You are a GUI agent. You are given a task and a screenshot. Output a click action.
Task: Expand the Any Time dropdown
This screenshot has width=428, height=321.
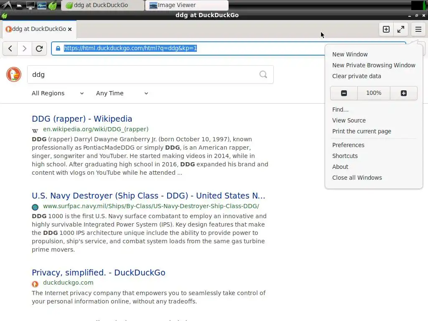[122, 93]
